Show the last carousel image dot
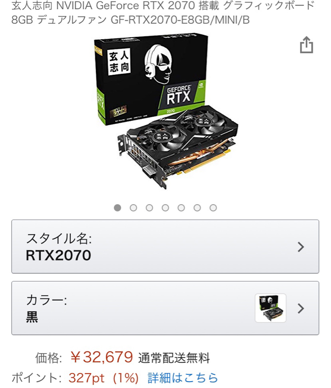 pyautogui.click(x=213, y=208)
